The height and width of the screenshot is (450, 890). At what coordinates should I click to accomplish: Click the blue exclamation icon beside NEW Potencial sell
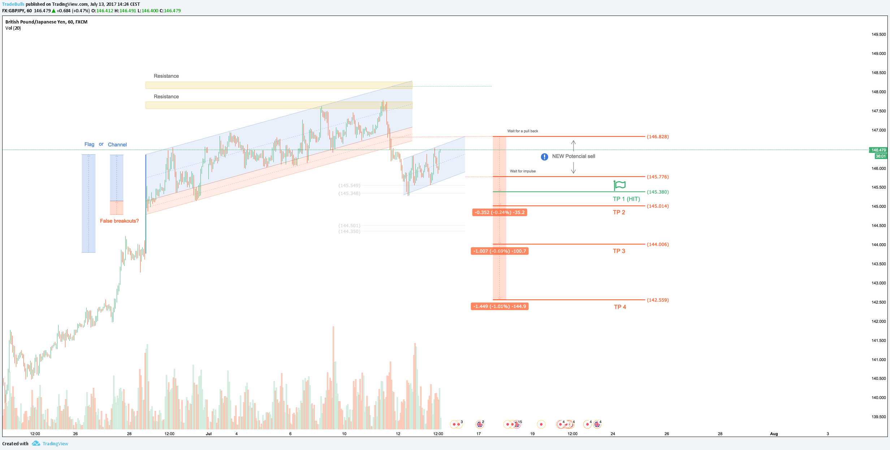pos(544,157)
